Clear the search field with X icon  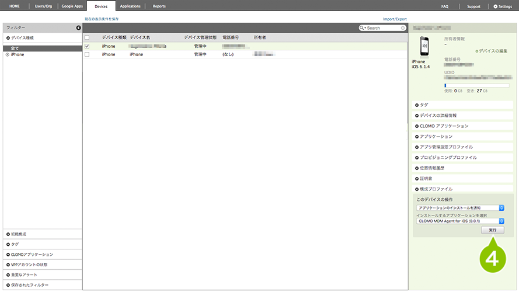point(403,28)
